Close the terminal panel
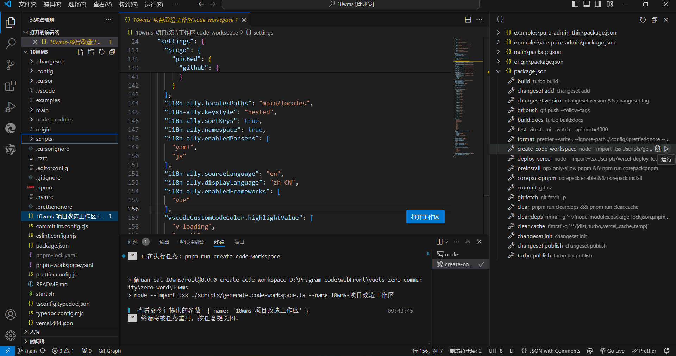This screenshot has width=676, height=356. pyautogui.click(x=479, y=242)
